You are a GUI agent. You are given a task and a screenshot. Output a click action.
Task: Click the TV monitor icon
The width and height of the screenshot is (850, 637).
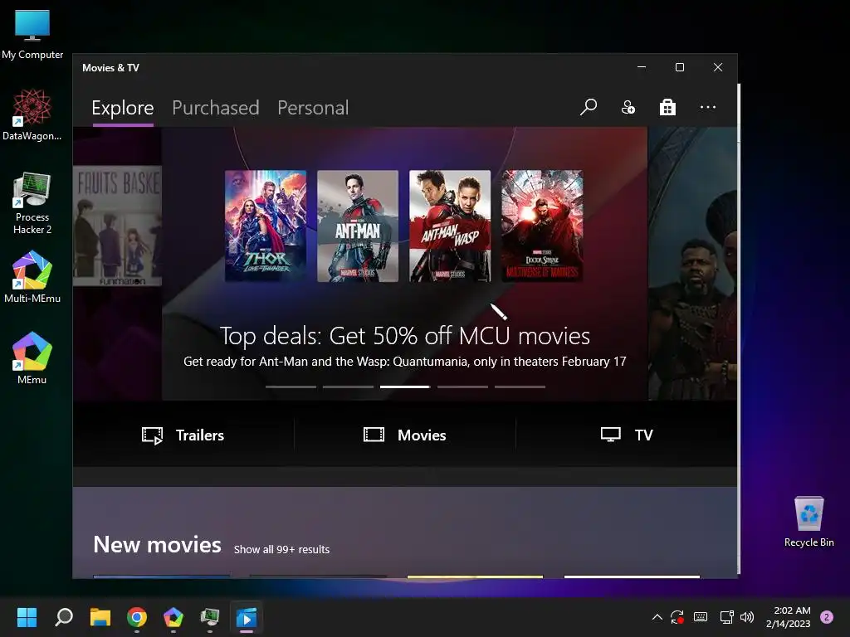pyautogui.click(x=610, y=435)
